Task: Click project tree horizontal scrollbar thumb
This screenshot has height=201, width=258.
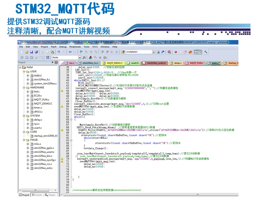Action: (x=36, y=190)
